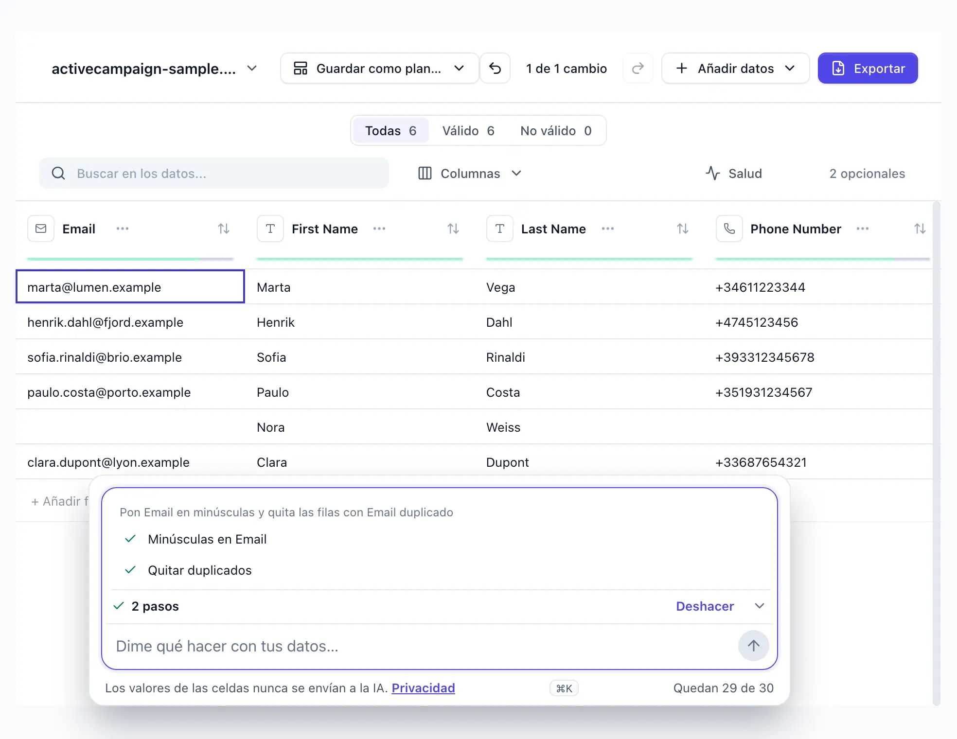957x739 pixels.
Task: Click the Email column envelope type icon
Action: (x=41, y=229)
